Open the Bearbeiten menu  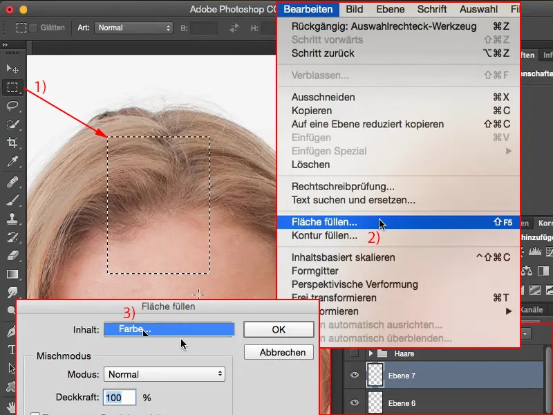point(308,9)
